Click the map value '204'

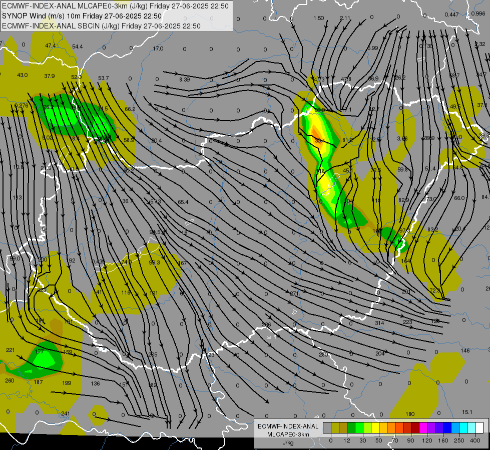coord(380,353)
